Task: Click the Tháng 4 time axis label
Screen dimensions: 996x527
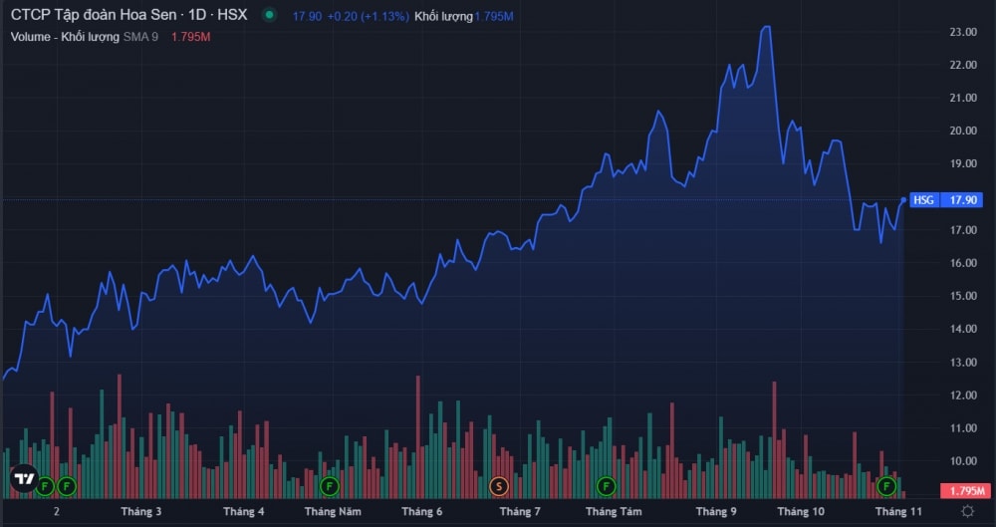Action: point(244,511)
